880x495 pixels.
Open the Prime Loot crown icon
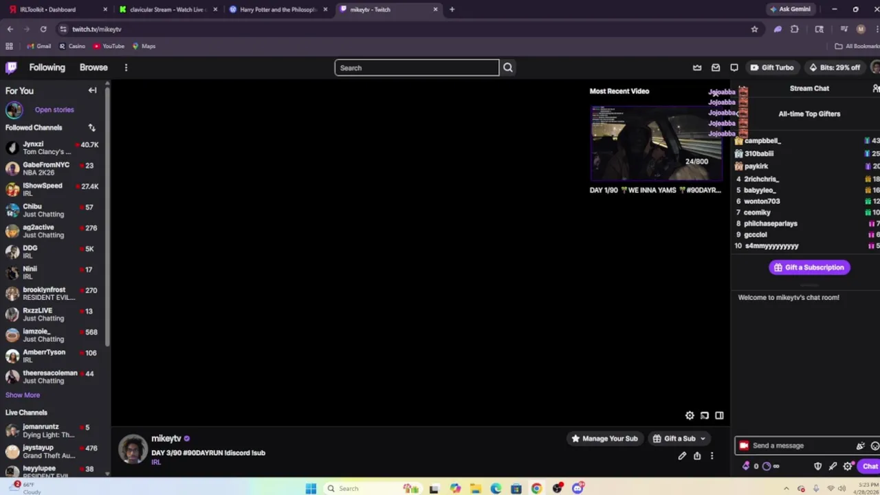pos(697,67)
